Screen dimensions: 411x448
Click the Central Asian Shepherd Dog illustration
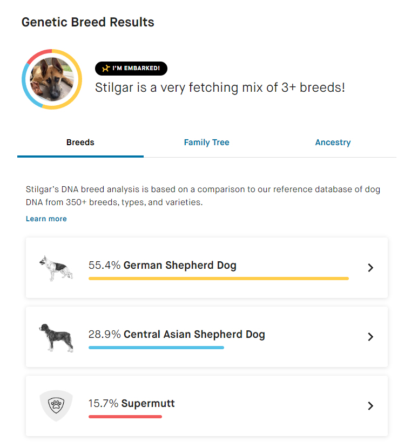point(56,337)
